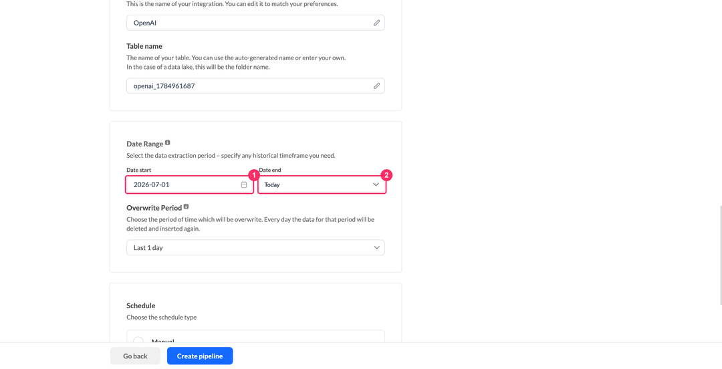
Task: Click the pink number 2 annotation badge
Action: pyautogui.click(x=386, y=176)
